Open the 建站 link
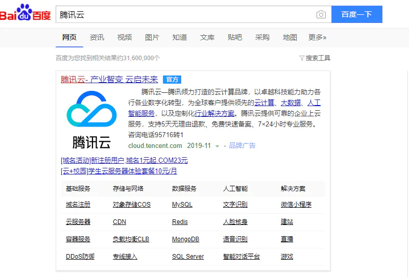 pos(287,222)
